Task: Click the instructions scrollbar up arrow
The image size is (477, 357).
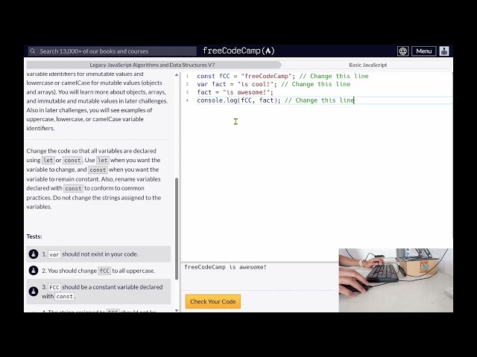Action: click(x=177, y=75)
